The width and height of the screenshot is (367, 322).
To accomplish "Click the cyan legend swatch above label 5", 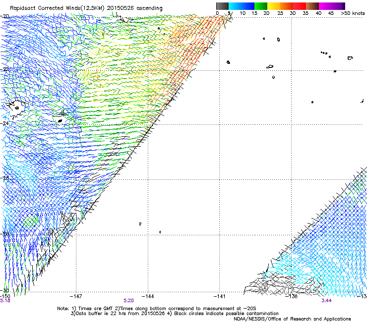I will click(235, 6).
